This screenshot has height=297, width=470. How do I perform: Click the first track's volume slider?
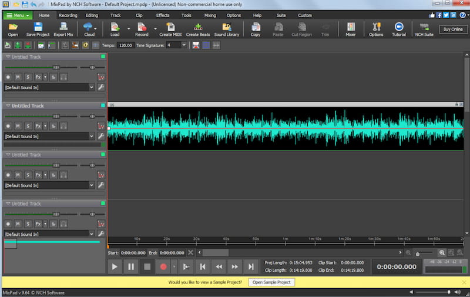pos(56,67)
